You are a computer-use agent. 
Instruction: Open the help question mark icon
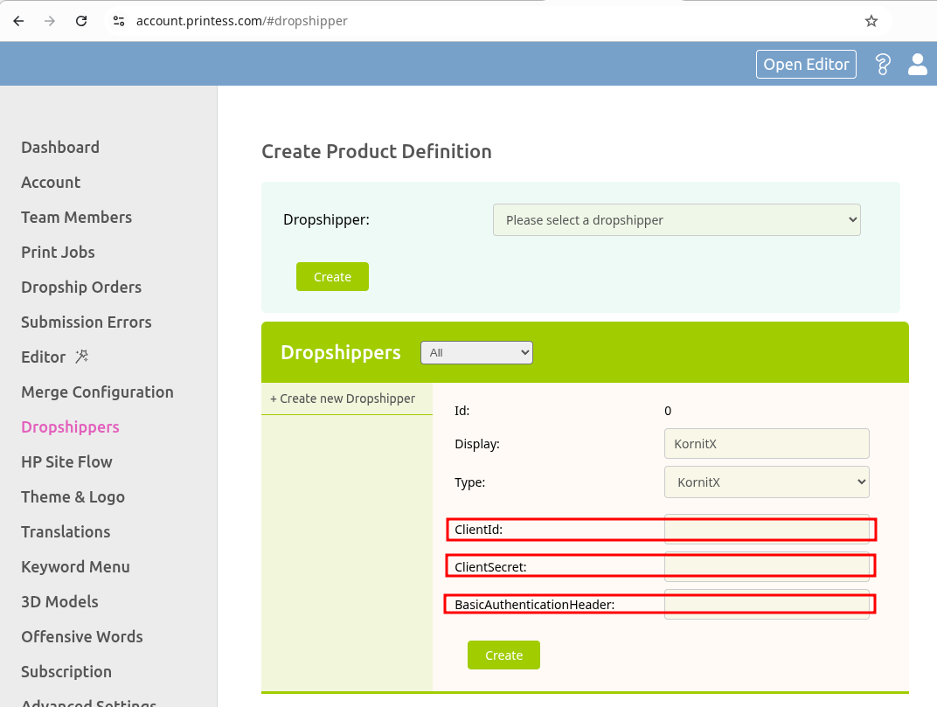[x=883, y=64]
